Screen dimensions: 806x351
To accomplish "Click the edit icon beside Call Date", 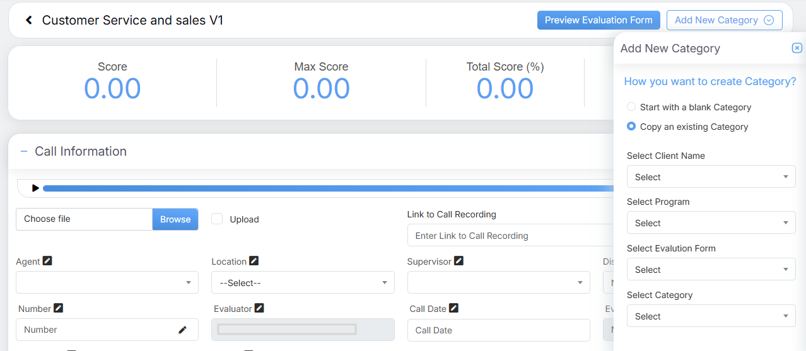I will 453,308.
